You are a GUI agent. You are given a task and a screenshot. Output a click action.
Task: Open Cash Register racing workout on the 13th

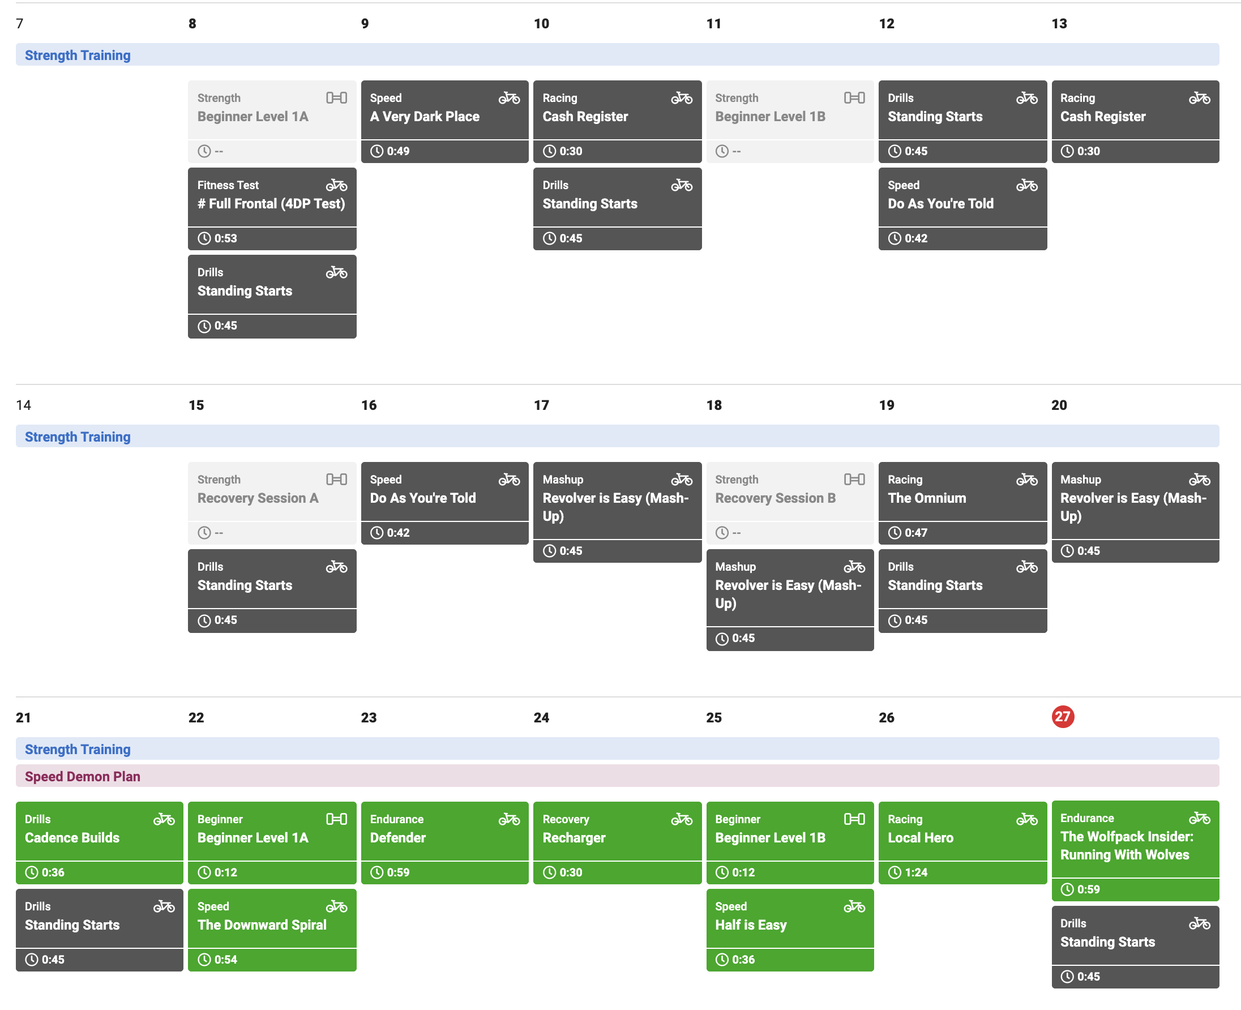click(1135, 122)
